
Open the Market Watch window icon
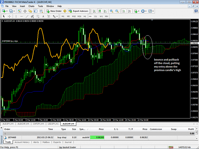point(19,11)
